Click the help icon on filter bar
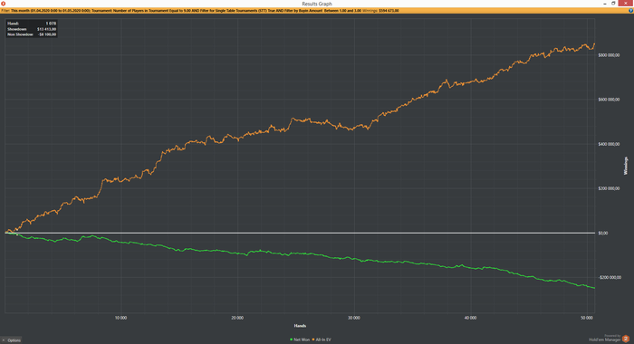Screen dimensions: 634x344 point(630,11)
